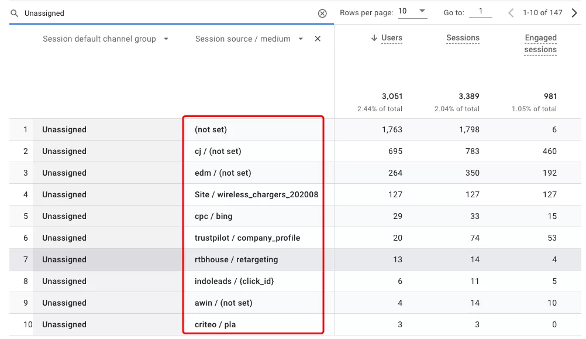Image resolution: width=586 pixels, height=339 pixels.
Task: Select the criteo / pla cell
Action: pyautogui.click(x=215, y=325)
